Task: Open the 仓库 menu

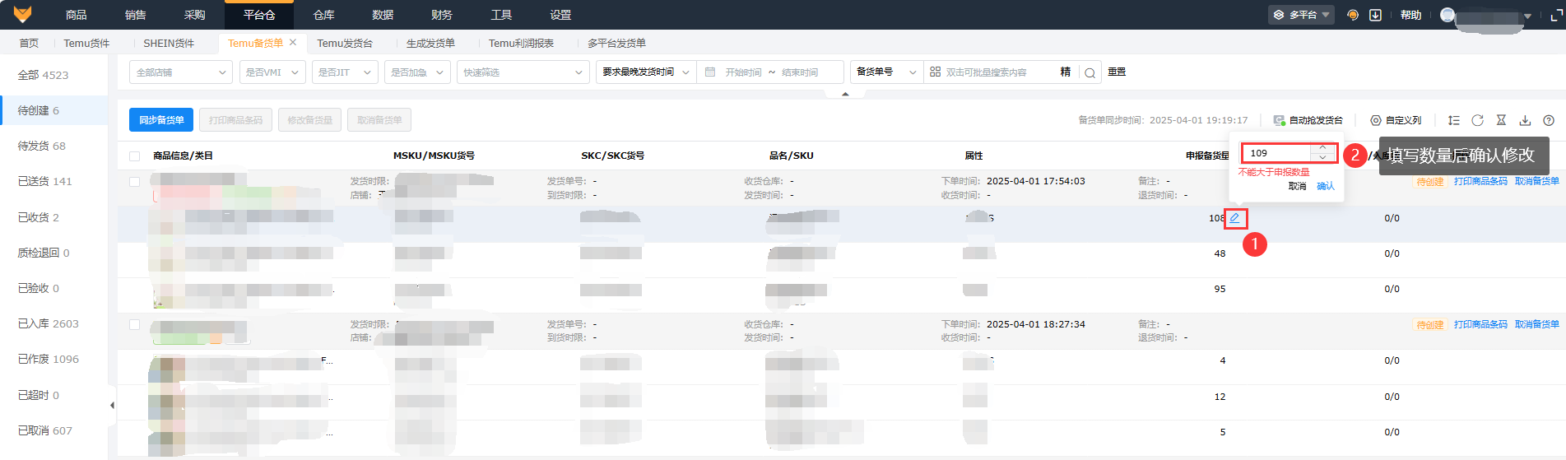Action: point(323,15)
